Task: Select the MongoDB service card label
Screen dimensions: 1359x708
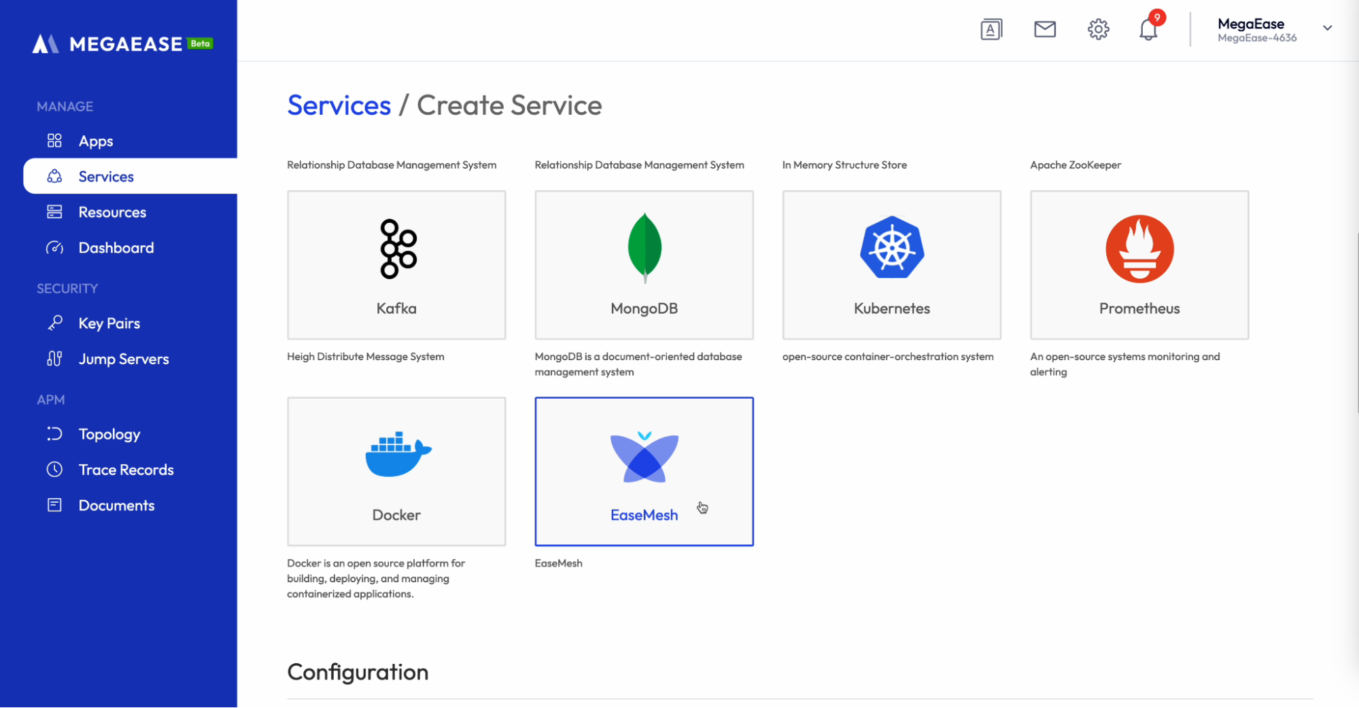Action: coord(644,309)
